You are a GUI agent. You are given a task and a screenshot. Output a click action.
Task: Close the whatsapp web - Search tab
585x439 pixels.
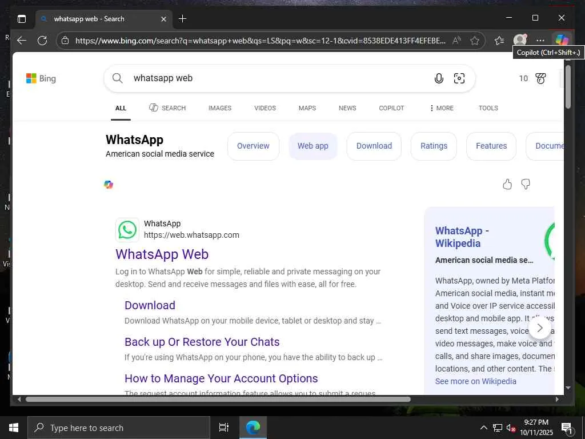163,19
